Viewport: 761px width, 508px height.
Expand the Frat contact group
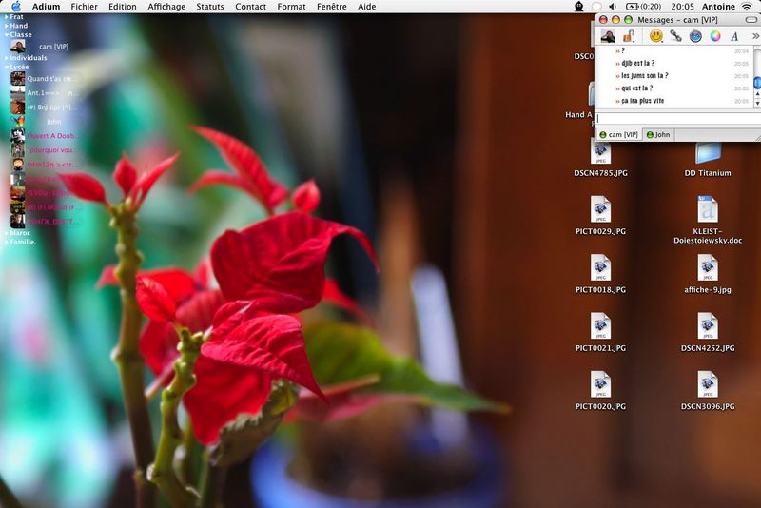[x=7, y=17]
